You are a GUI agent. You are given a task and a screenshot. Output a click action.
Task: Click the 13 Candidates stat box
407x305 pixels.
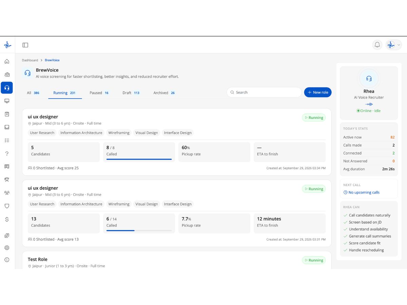(64, 223)
